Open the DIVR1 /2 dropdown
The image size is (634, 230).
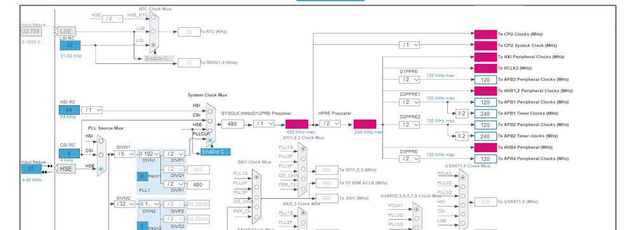(174, 184)
